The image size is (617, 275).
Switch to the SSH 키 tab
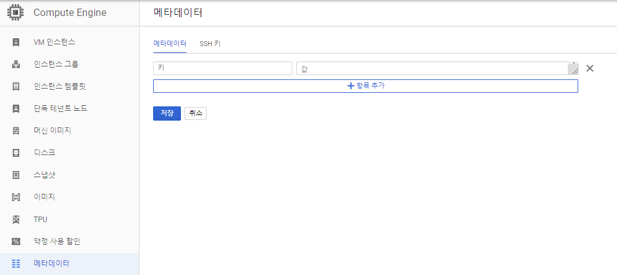pyautogui.click(x=210, y=44)
